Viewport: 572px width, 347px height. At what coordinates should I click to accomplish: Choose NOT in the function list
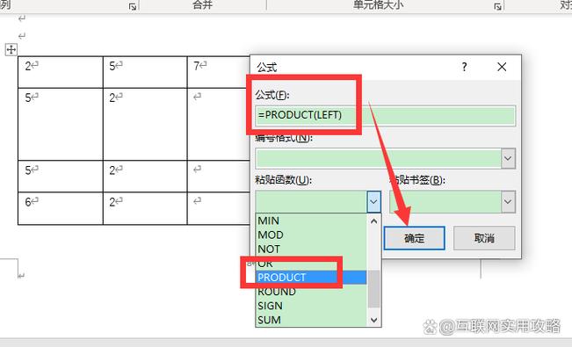(x=312, y=249)
